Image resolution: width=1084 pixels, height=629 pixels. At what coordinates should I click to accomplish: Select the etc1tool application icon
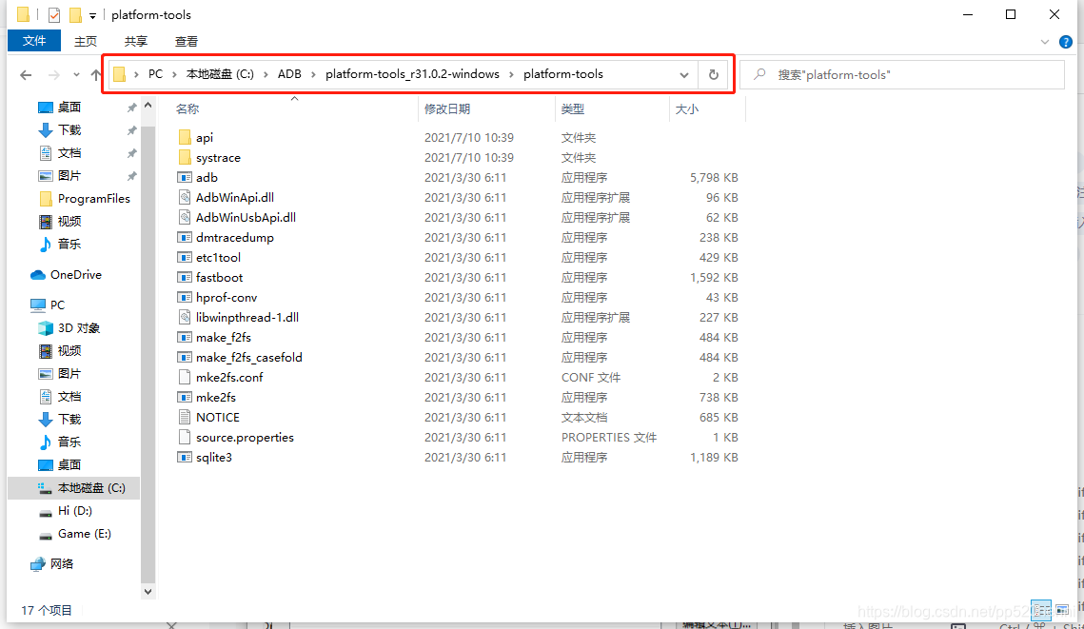click(185, 258)
